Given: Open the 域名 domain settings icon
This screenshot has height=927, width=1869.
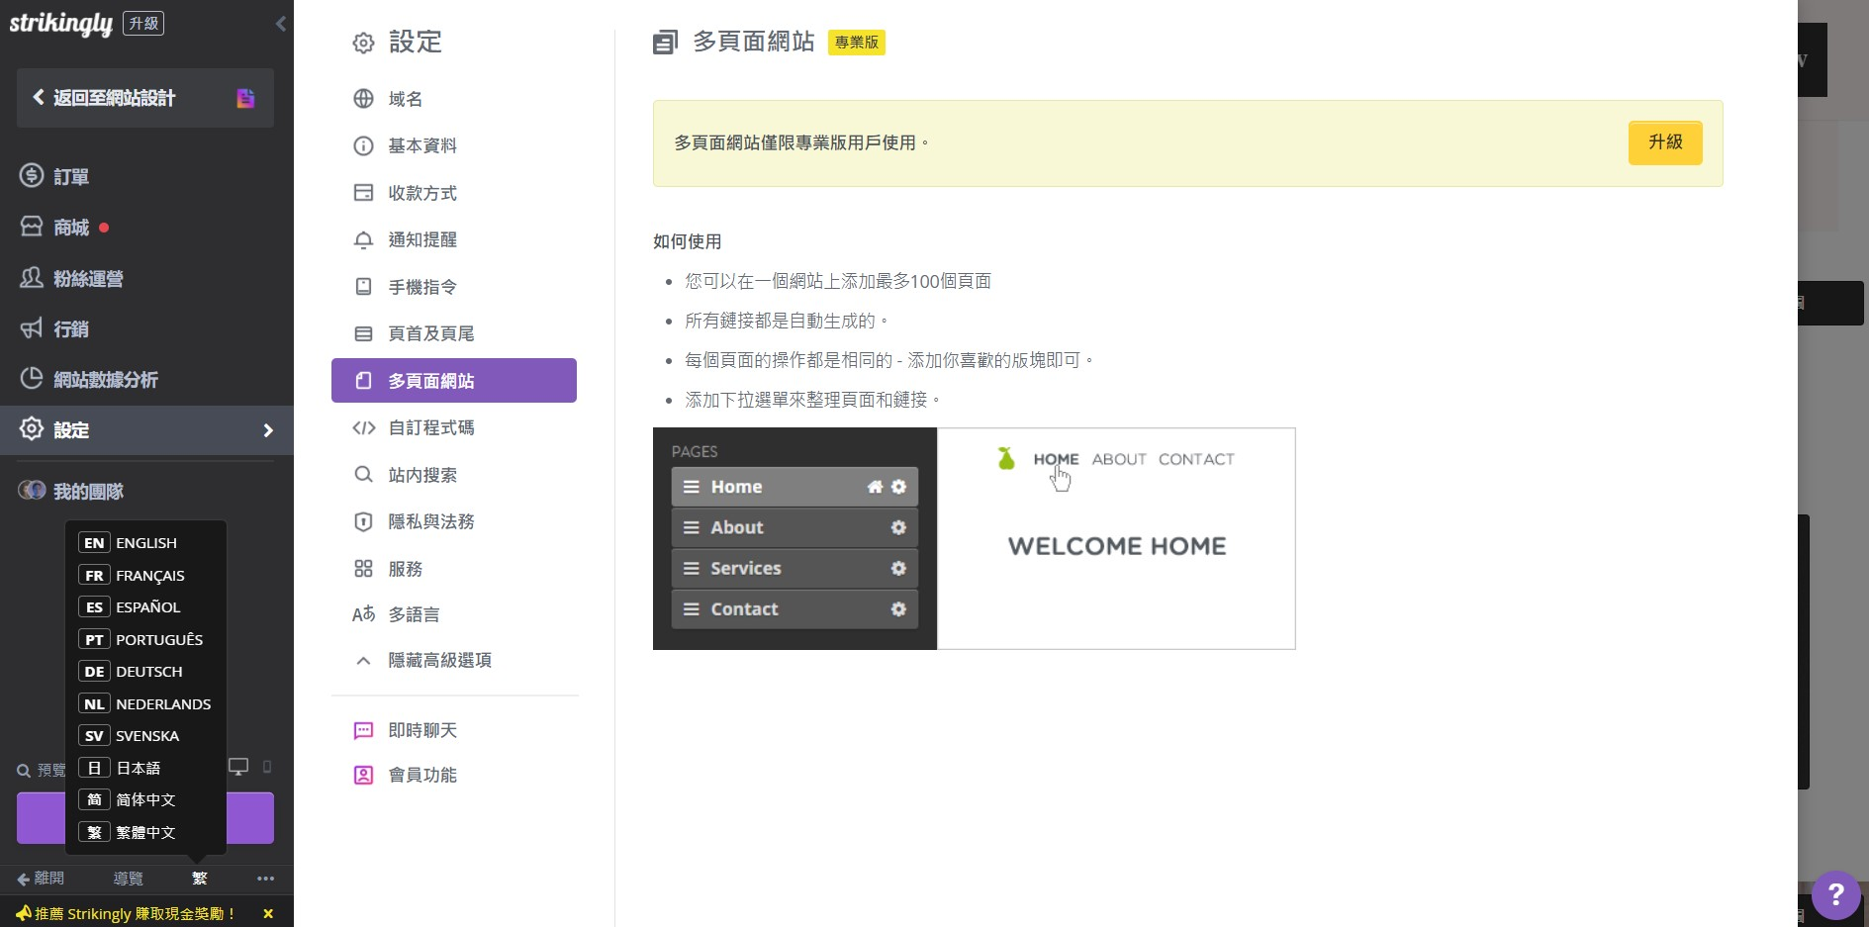Looking at the screenshot, I should coord(363,99).
